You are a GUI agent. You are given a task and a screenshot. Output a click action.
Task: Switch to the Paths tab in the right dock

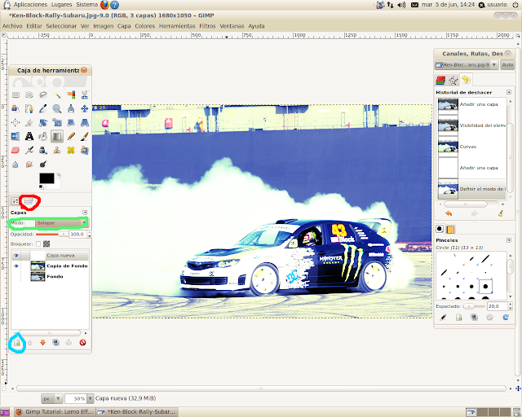[x=453, y=80]
